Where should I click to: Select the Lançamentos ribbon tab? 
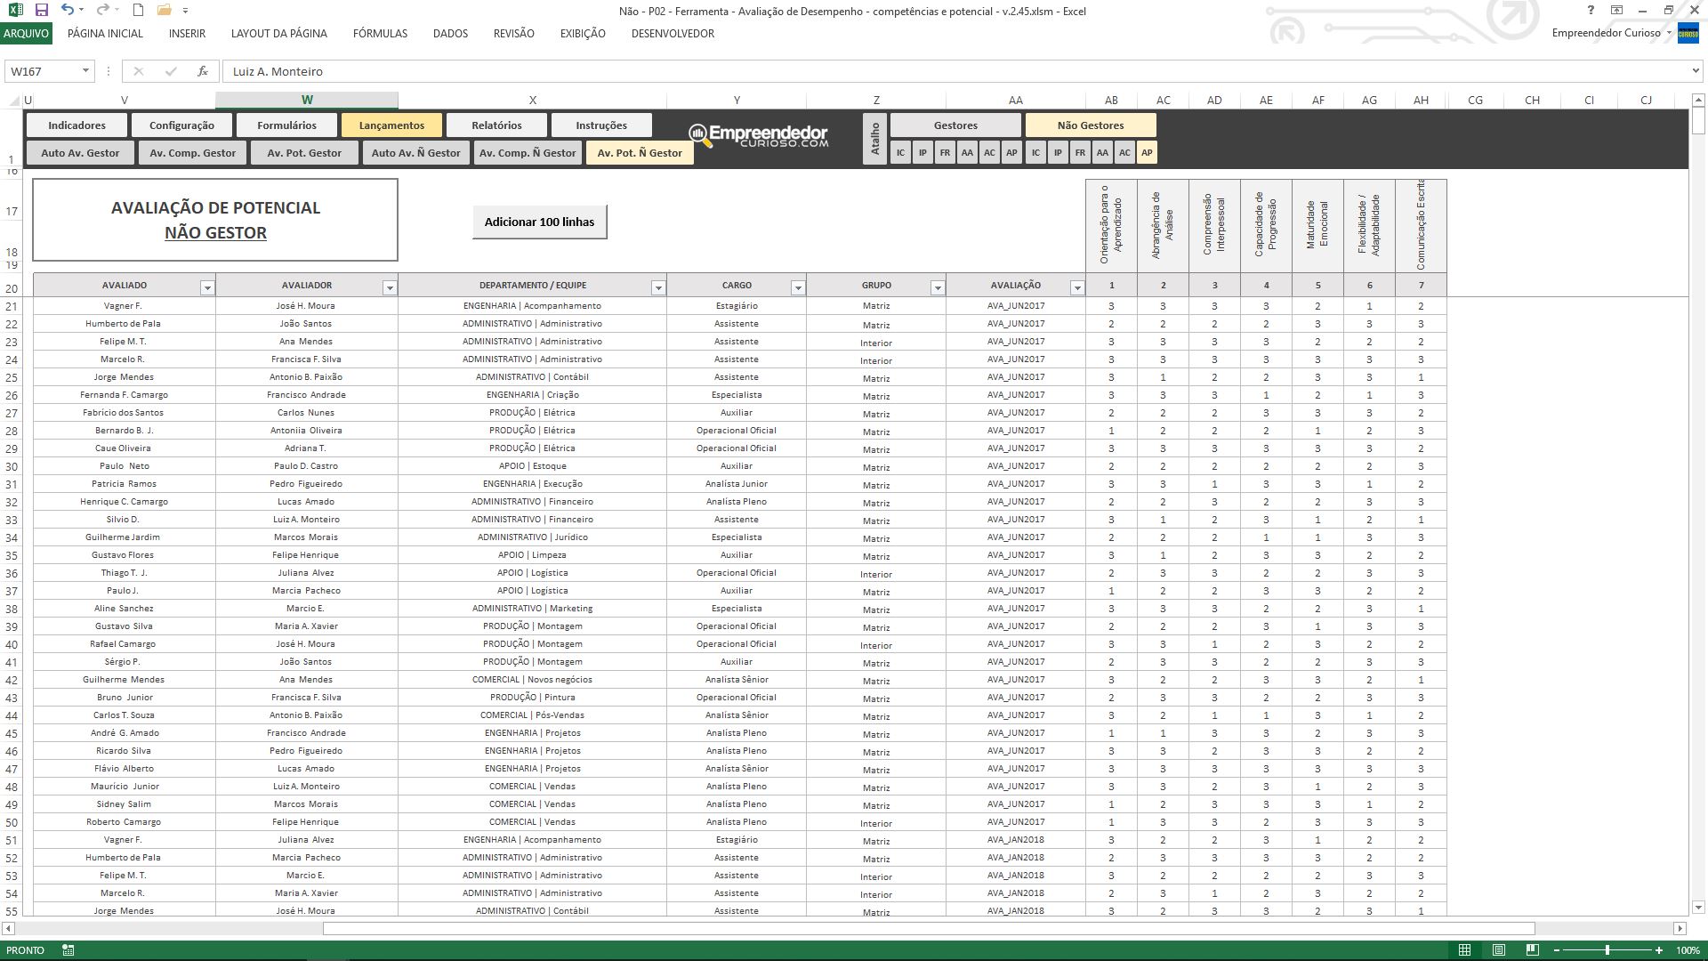point(393,125)
